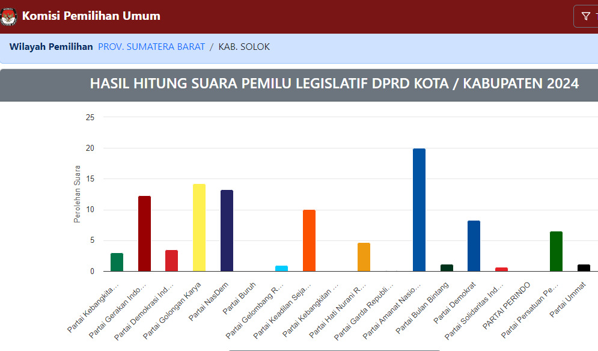Click the Perolehan Suara axis title
Viewport: 598px width, 351px height.
click(x=76, y=192)
